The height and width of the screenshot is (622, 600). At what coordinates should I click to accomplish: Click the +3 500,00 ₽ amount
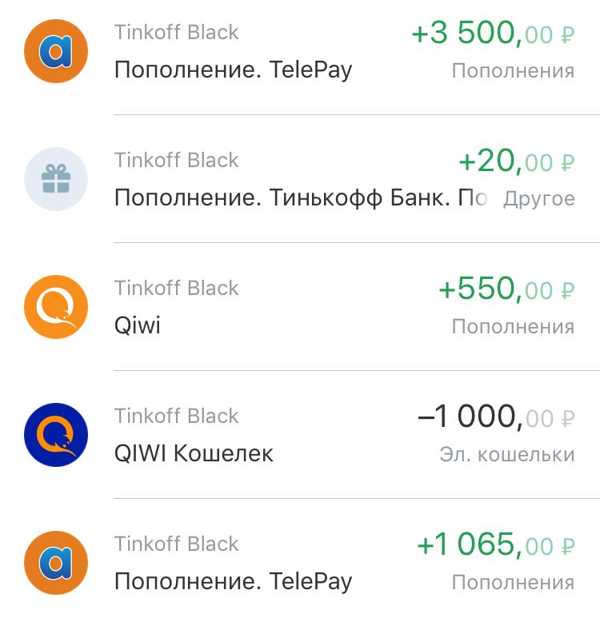(492, 34)
